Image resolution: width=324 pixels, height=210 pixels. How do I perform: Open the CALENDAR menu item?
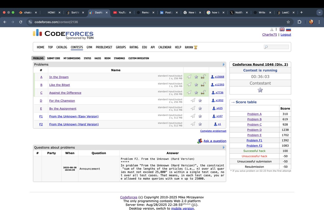pos(165,47)
